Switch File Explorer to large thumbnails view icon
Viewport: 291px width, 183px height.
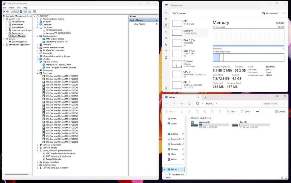pos(287,177)
